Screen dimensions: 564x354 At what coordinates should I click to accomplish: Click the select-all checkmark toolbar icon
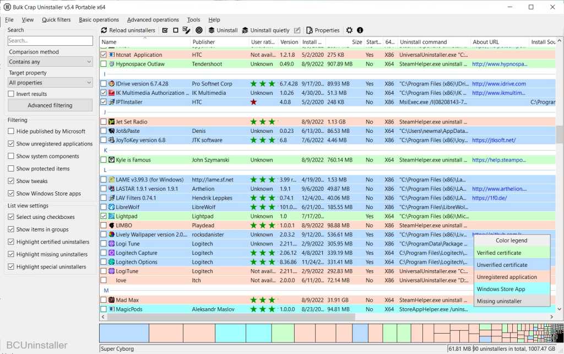point(165,30)
